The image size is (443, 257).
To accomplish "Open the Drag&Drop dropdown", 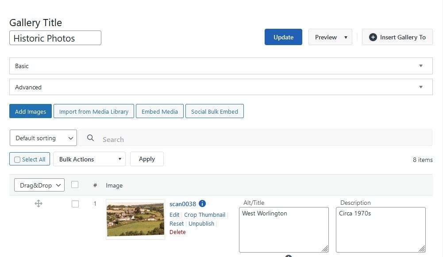I will tap(39, 185).
